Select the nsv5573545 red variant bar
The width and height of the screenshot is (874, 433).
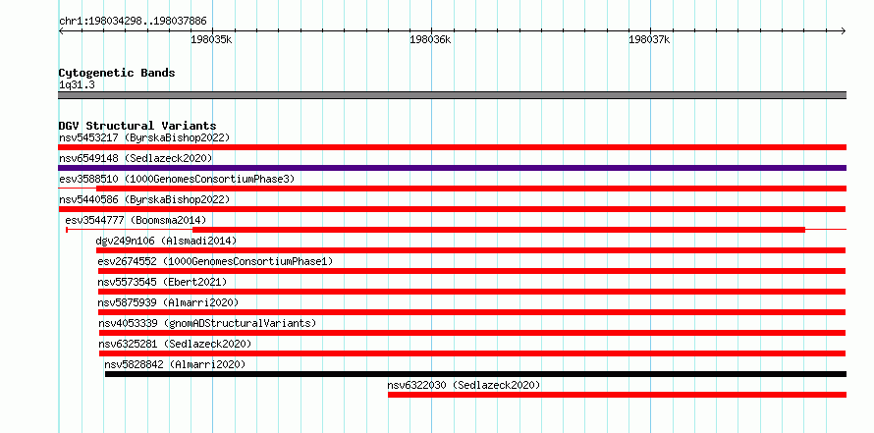472,292
